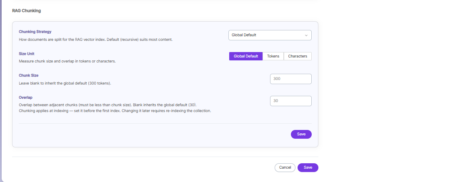Click the recursive default strategy description text
Image resolution: width=458 pixels, height=182 pixels.
96,40
